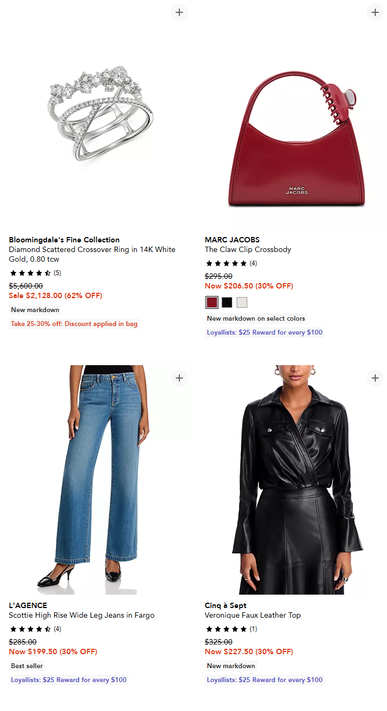Open Scottie High Rise Wide Leg Jeans

81,615
